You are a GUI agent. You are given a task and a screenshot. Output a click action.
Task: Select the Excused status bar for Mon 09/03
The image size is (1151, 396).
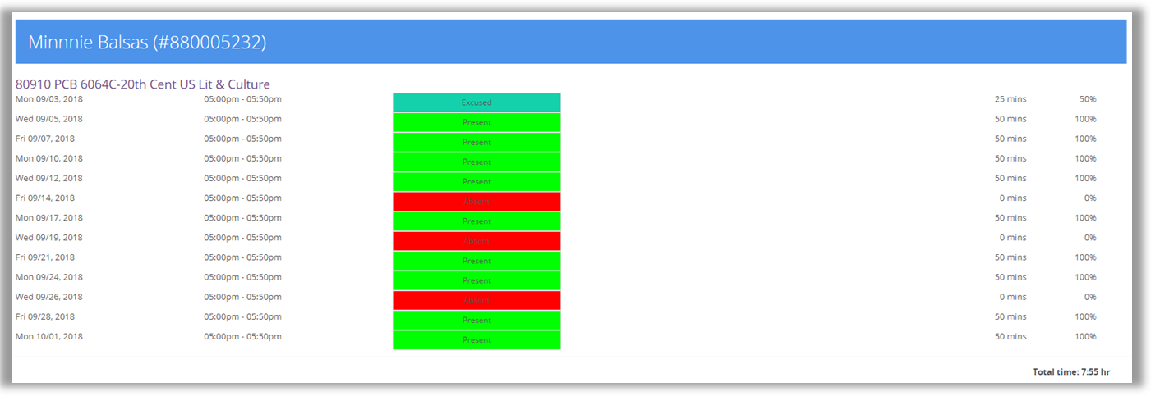[477, 102]
